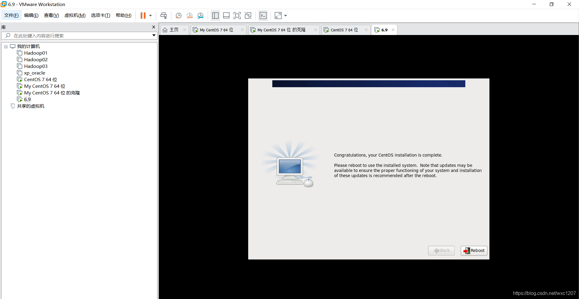Select Hadoop02 in the library
579x299 pixels.
pyautogui.click(x=36, y=60)
